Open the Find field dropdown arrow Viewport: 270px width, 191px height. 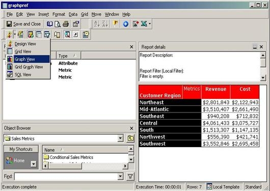(x=120, y=176)
